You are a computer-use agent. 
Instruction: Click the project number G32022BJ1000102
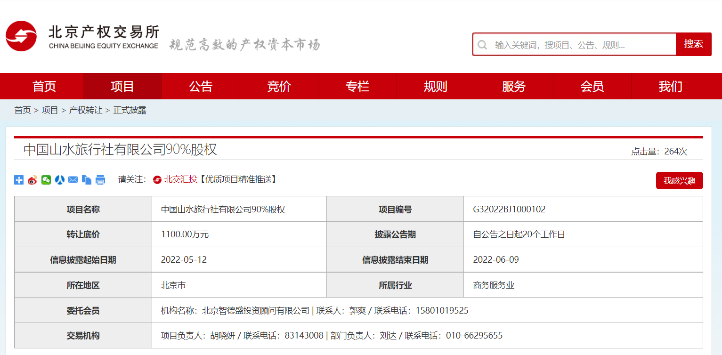509,209
